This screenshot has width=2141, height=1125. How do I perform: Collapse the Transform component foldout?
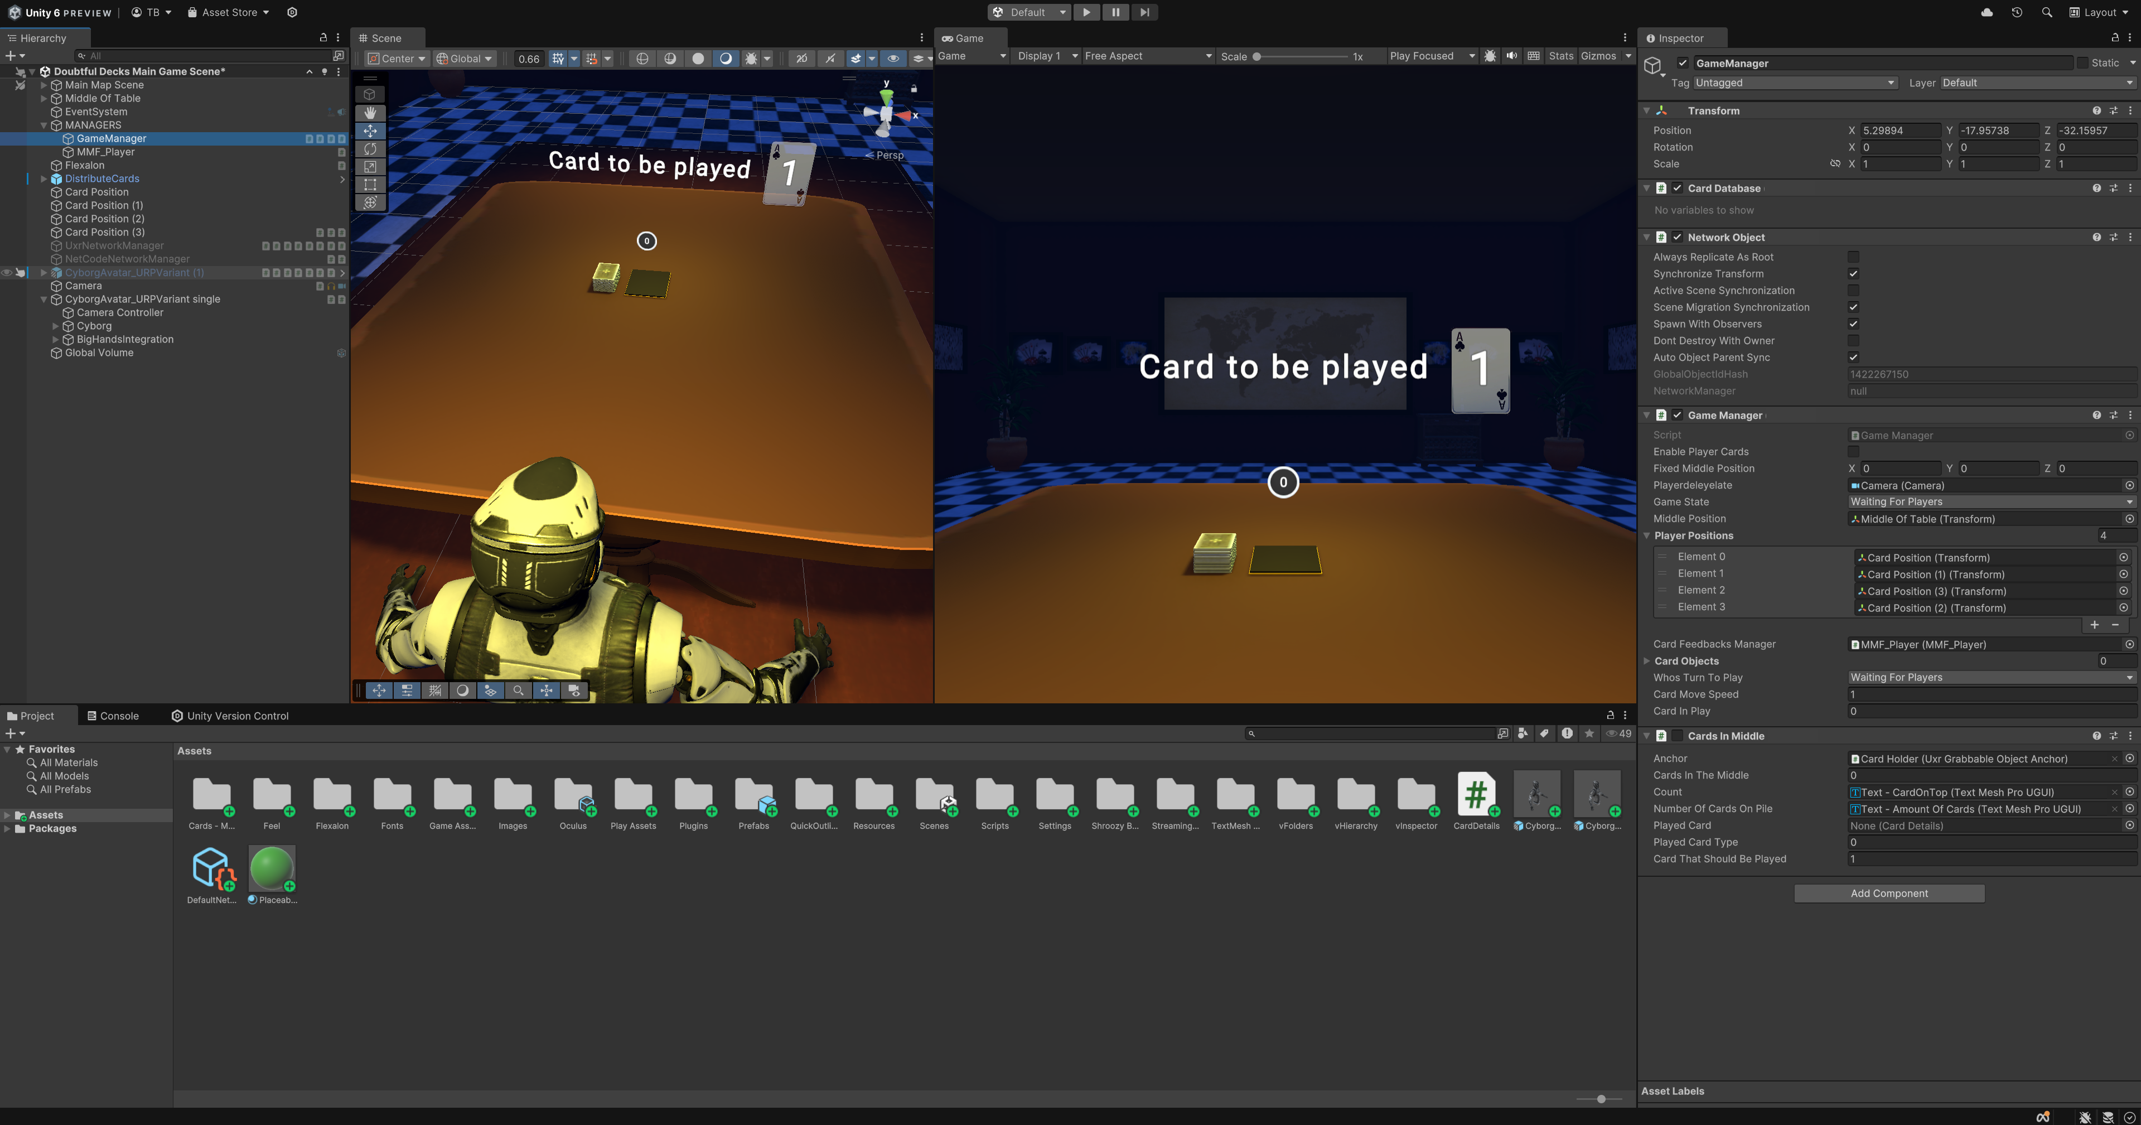point(1646,110)
